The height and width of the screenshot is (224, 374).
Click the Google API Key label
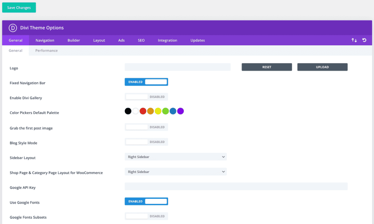click(23, 187)
